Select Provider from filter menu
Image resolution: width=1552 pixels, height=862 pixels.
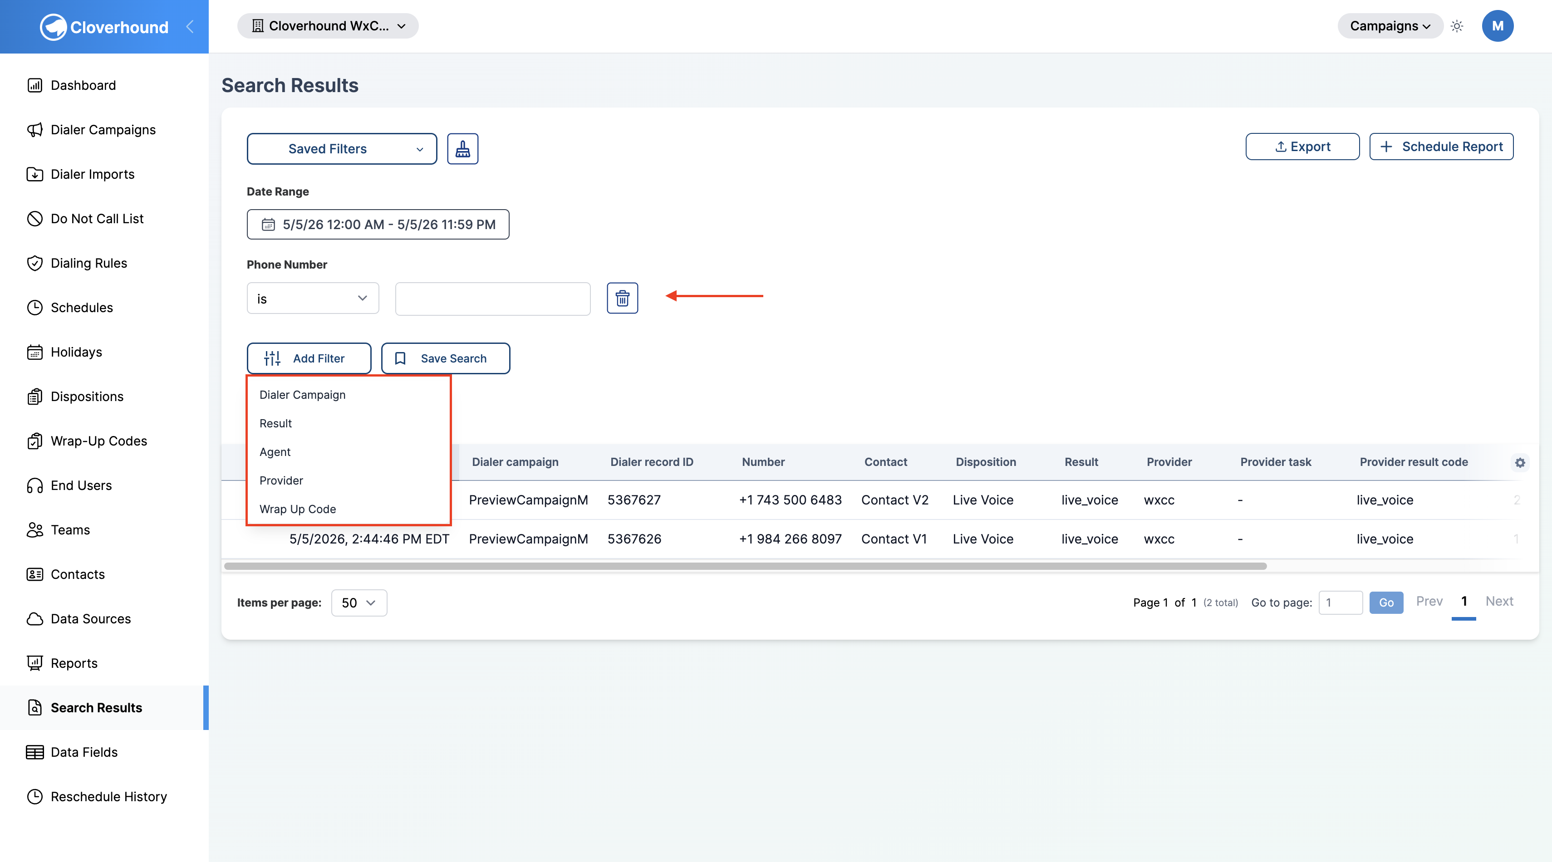281,481
